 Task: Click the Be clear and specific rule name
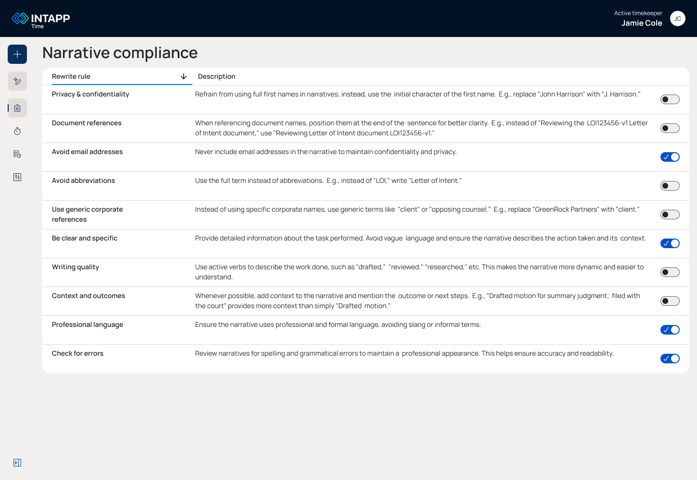[85, 238]
